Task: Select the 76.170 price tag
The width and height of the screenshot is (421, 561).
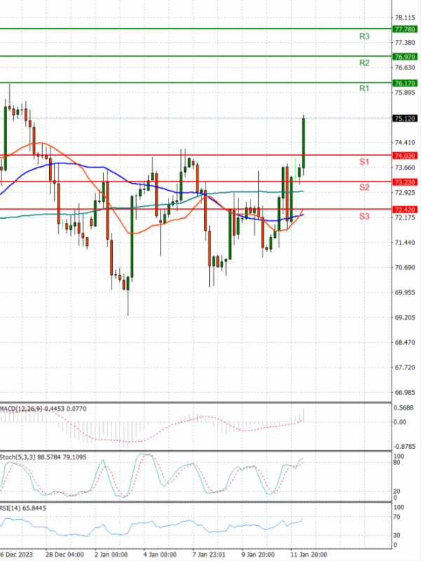Action: tap(405, 83)
